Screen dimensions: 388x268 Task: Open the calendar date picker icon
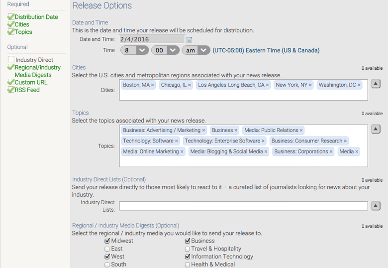click(189, 39)
